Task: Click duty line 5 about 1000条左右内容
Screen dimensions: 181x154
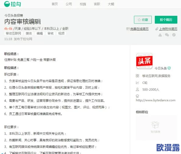Action: pos(57,107)
